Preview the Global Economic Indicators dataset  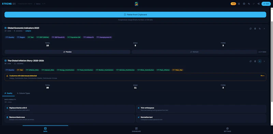click(x=67, y=52)
